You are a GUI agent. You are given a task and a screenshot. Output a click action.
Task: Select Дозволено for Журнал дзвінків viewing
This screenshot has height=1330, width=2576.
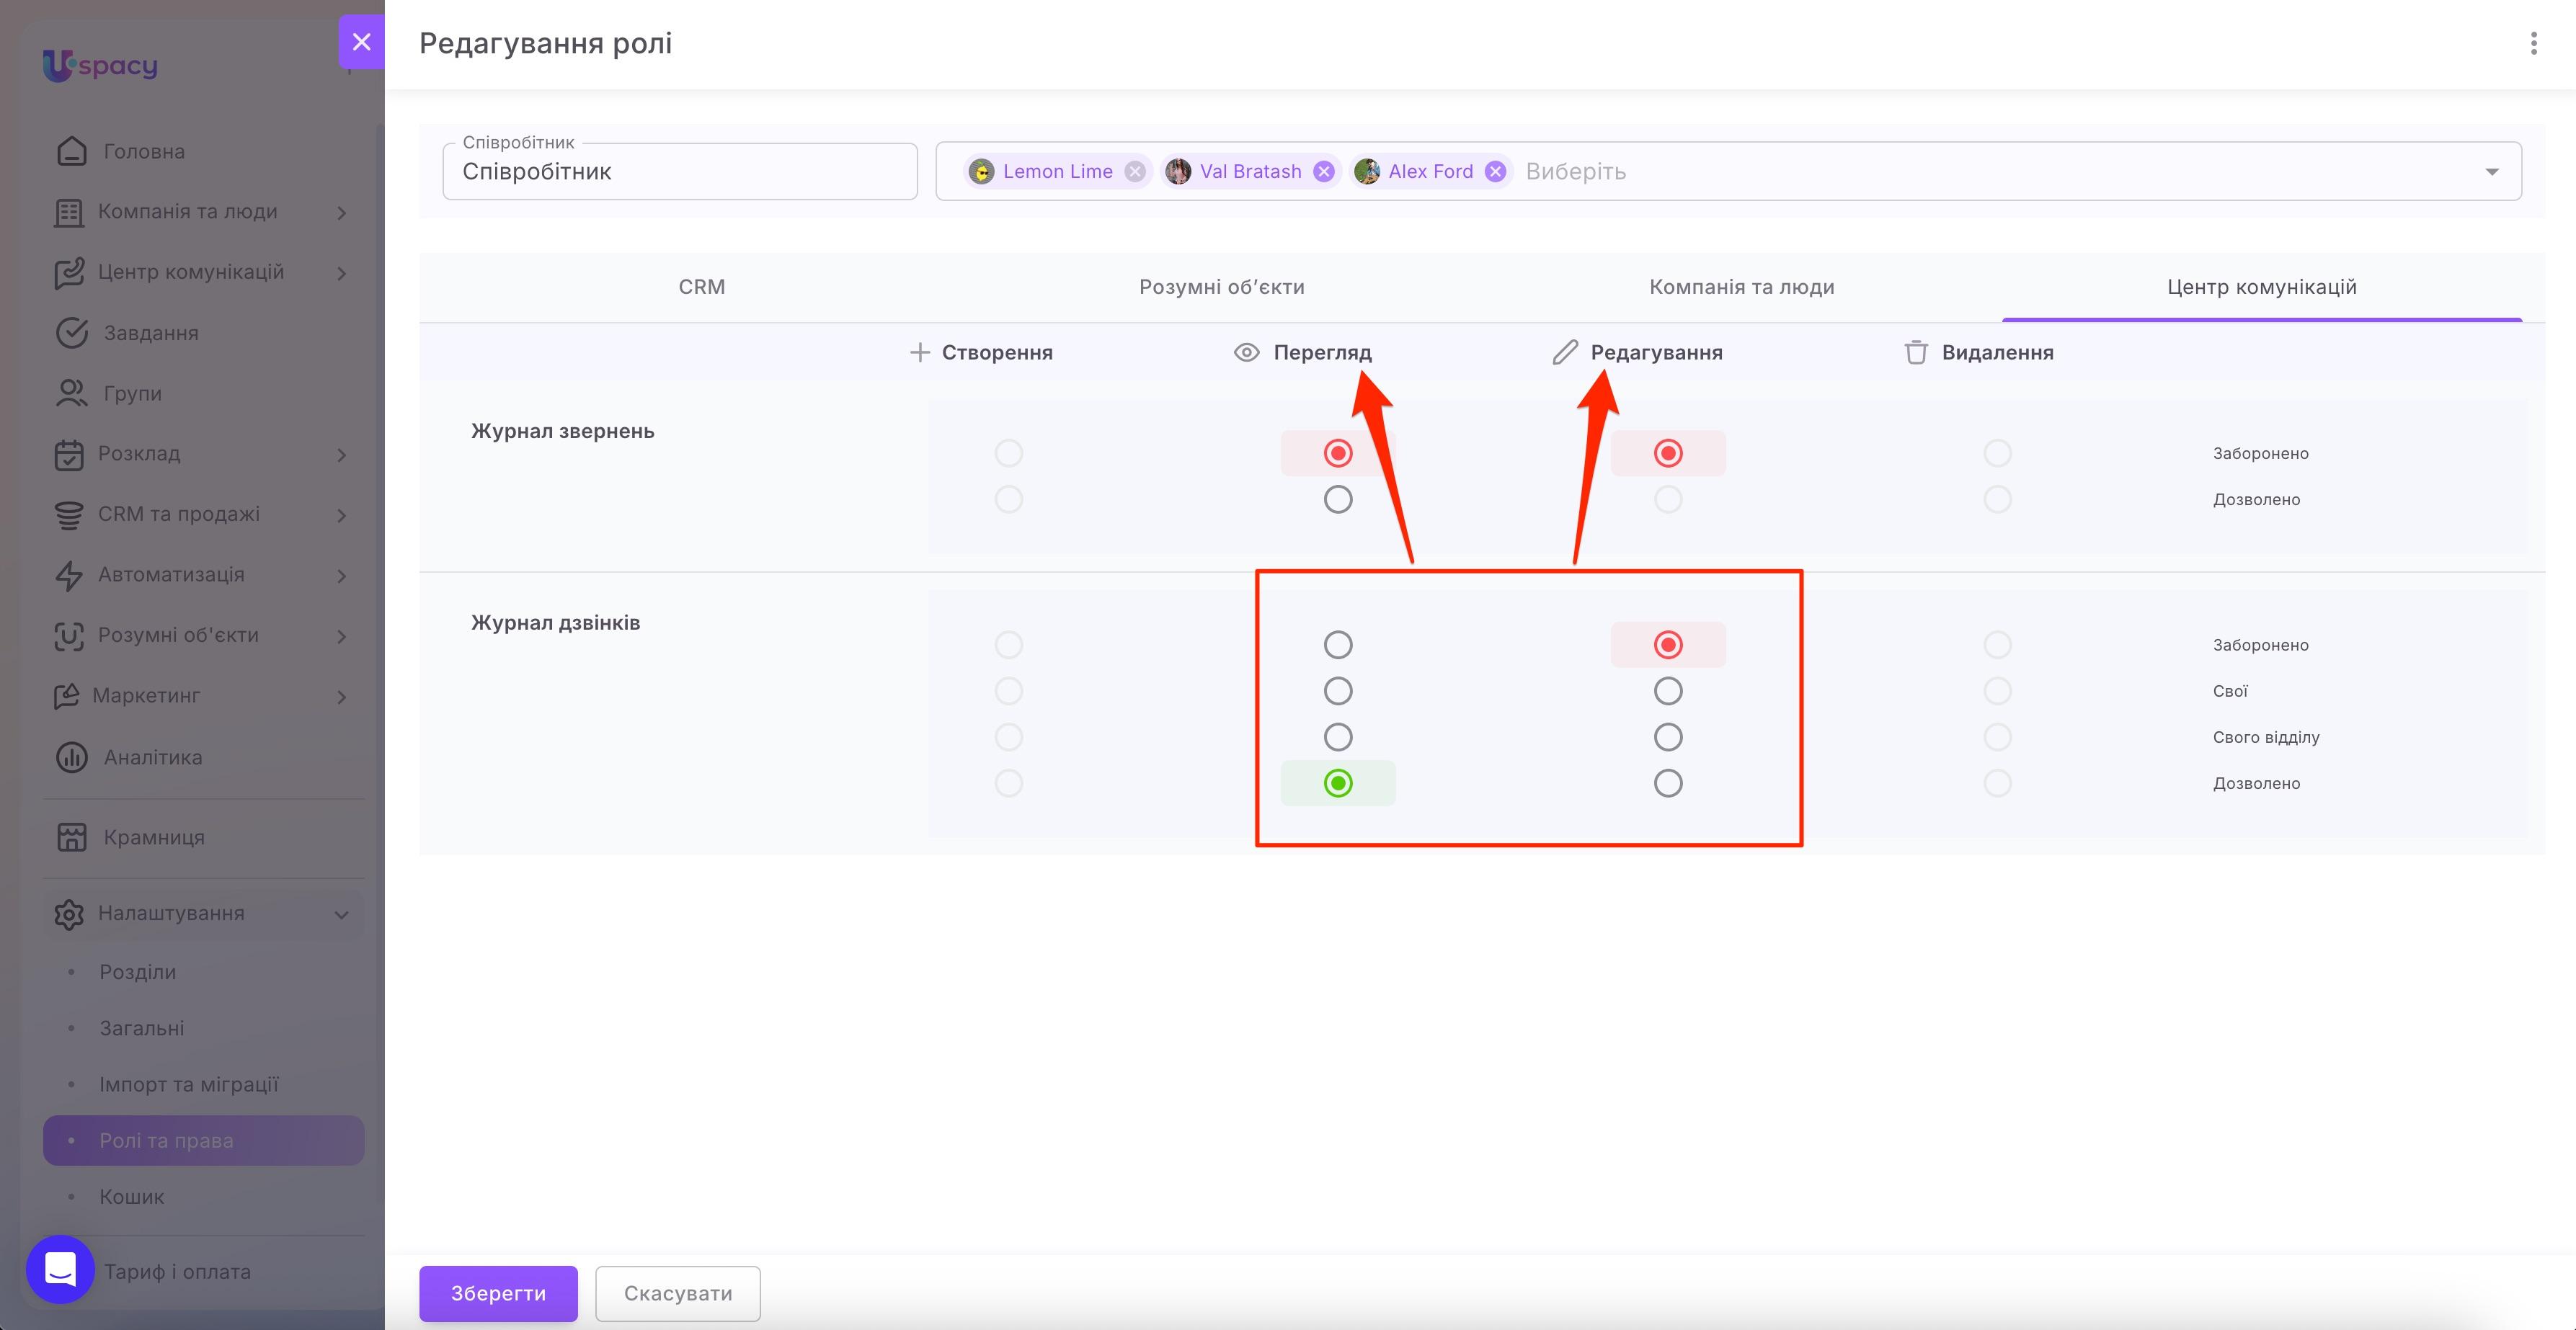click(1338, 783)
